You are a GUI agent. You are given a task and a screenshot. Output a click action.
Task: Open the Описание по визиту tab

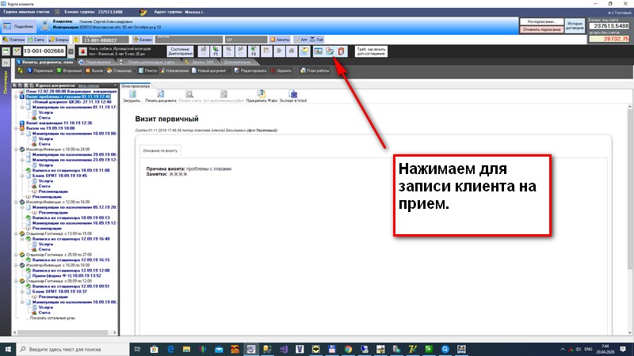[x=161, y=150]
